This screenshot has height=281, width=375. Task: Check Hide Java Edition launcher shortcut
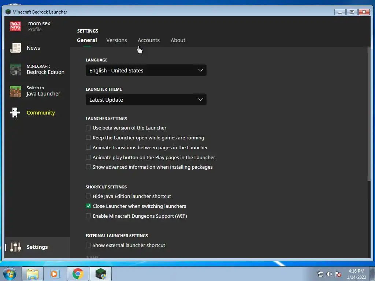click(x=88, y=196)
